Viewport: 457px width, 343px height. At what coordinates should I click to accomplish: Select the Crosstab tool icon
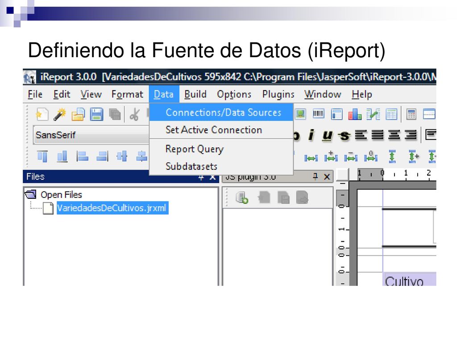point(373,114)
